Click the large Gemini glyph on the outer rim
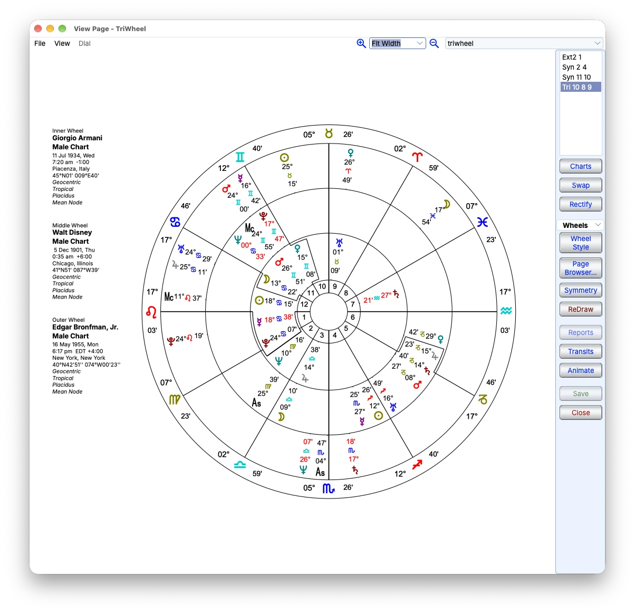 click(240, 157)
